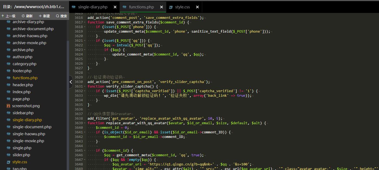Refresh the file list with 刷新
This screenshot has height=170, width=379.
[x=27, y=16]
